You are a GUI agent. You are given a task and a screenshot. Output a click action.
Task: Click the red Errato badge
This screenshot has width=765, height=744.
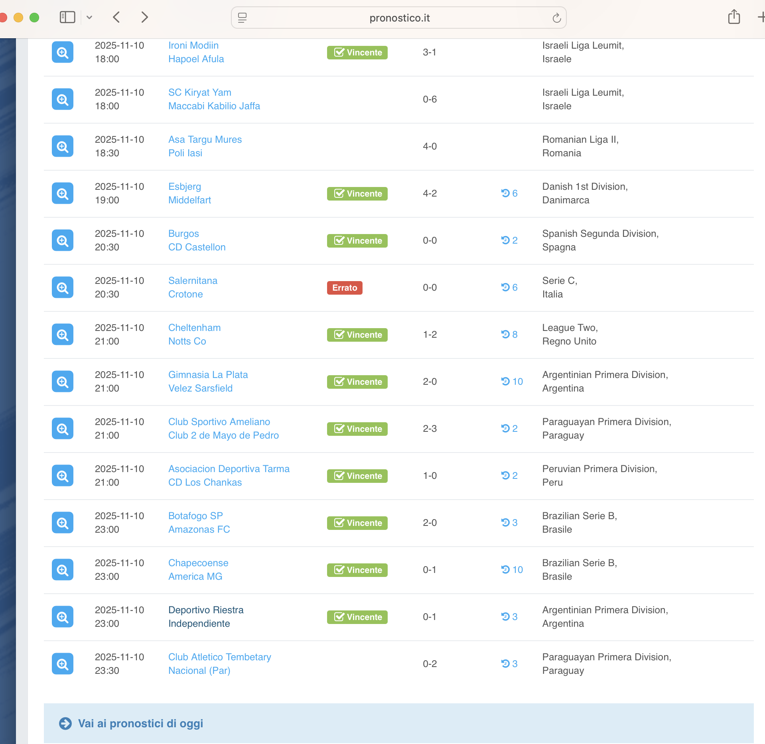tap(345, 287)
